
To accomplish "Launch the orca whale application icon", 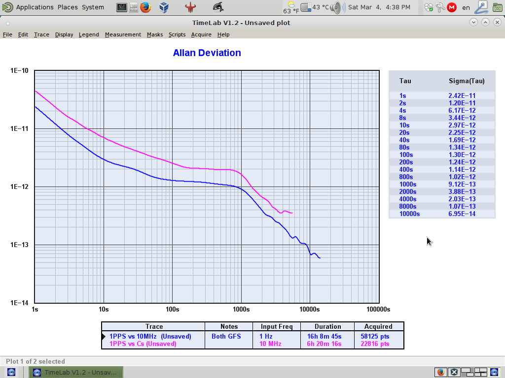I will [218, 7].
